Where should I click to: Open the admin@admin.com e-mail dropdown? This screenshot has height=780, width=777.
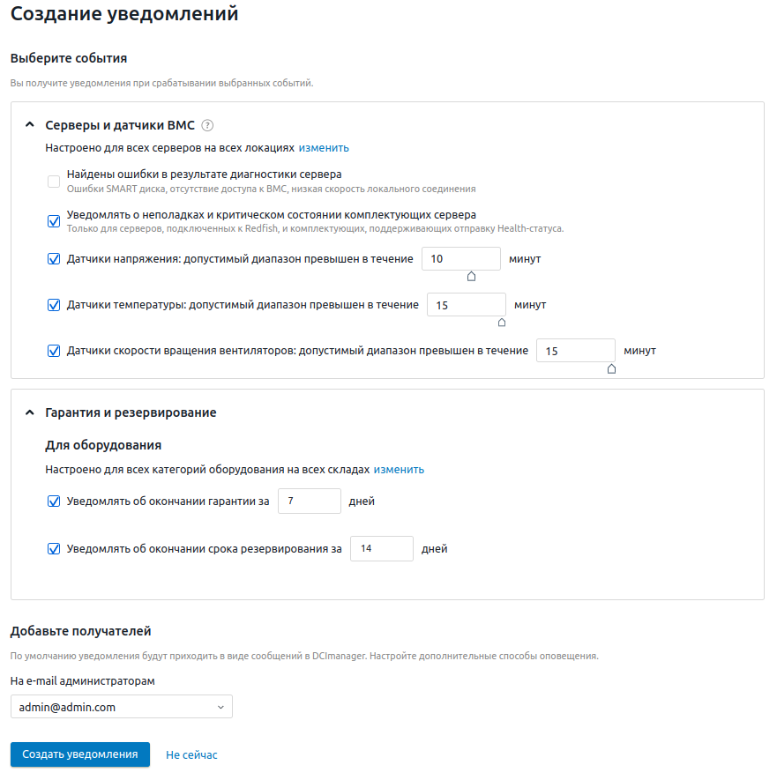[x=122, y=707]
